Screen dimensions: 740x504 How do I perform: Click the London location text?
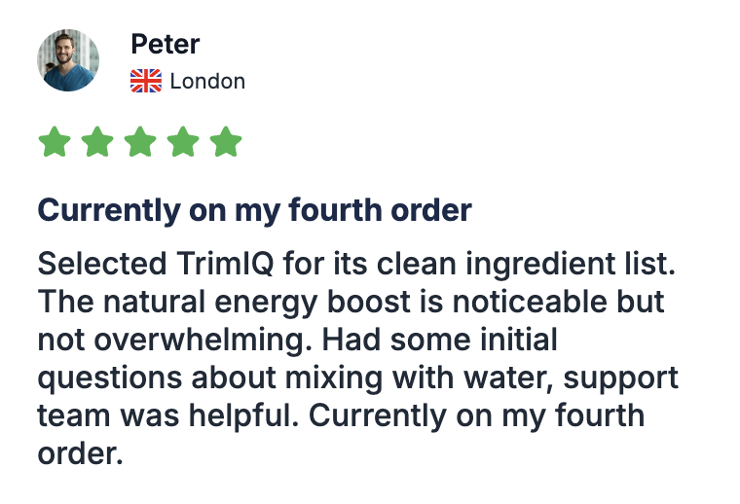tap(207, 81)
